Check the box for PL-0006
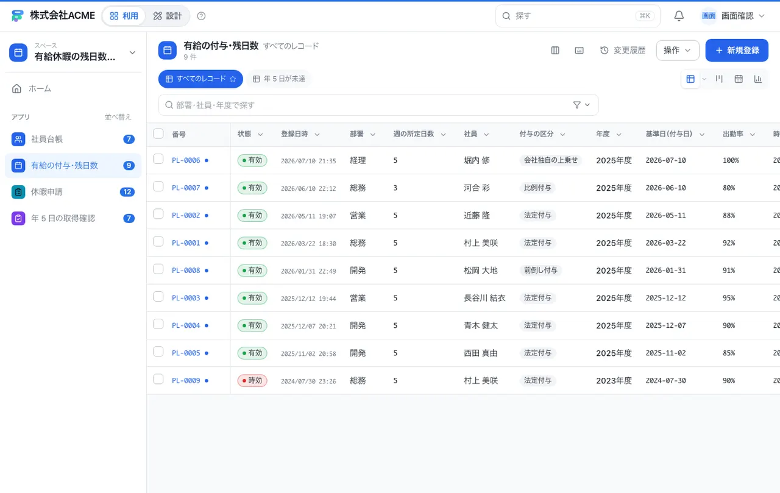This screenshot has width=780, height=493. pos(158,159)
